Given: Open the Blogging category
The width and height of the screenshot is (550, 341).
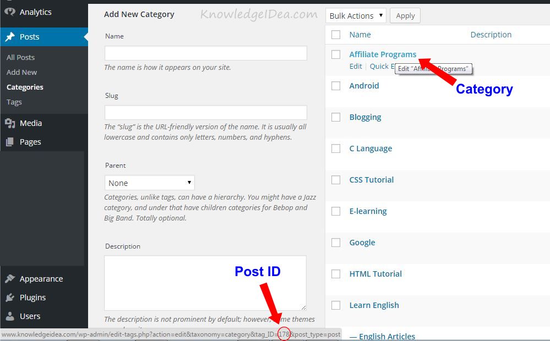Looking at the screenshot, I should tap(365, 117).
